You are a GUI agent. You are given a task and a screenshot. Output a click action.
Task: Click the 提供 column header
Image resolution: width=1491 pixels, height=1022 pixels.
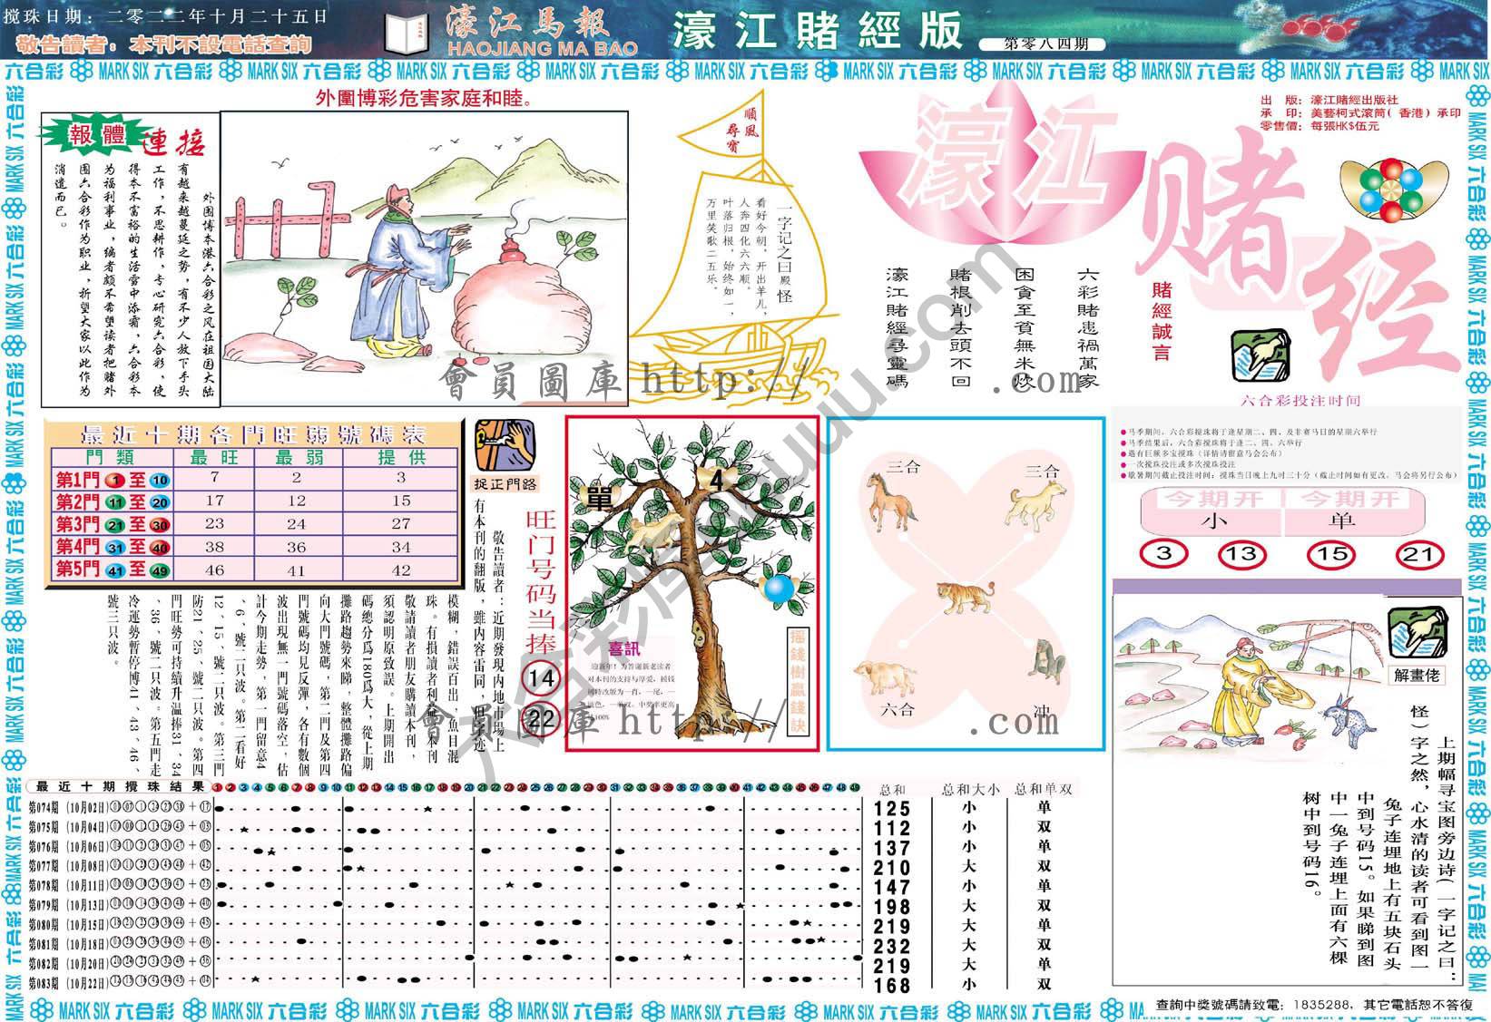pyautogui.click(x=400, y=458)
